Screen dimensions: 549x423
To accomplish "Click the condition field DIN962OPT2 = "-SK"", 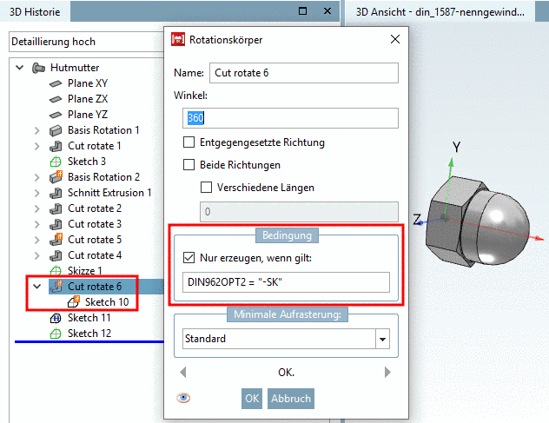I will click(x=286, y=282).
